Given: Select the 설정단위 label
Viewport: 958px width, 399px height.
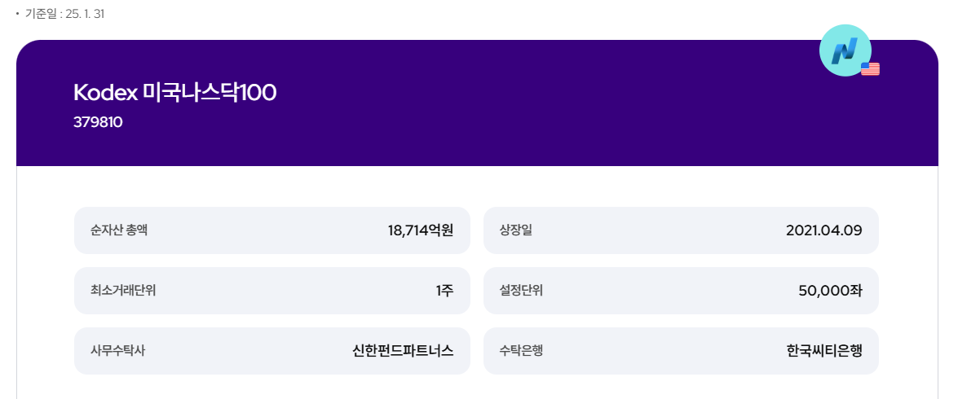Looking at the screenshot, I should (521, 291).
